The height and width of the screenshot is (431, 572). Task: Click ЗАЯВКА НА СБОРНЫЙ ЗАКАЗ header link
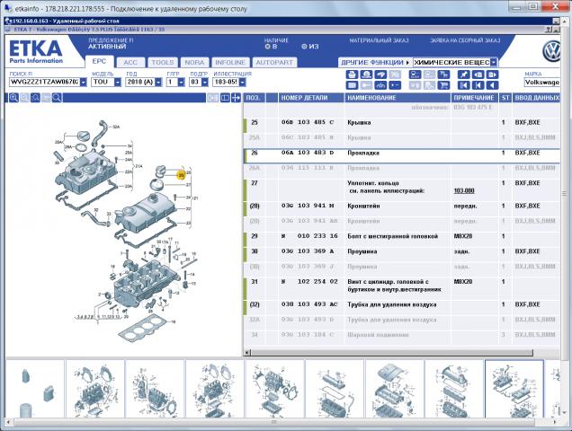pyautogui.click(x=465, y=40)
